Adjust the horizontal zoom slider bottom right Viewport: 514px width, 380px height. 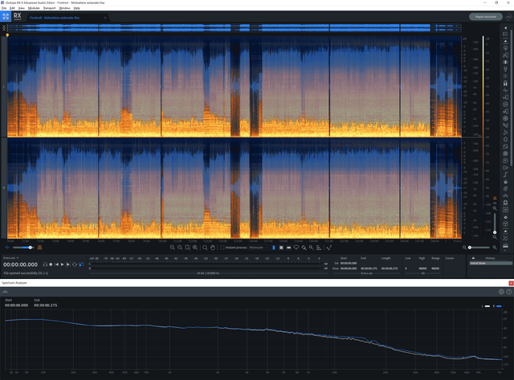click(479, 248)
